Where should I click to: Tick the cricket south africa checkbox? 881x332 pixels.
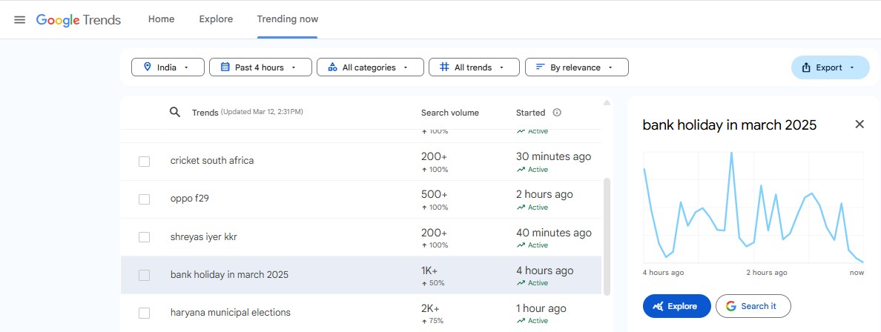pos(145,162)
